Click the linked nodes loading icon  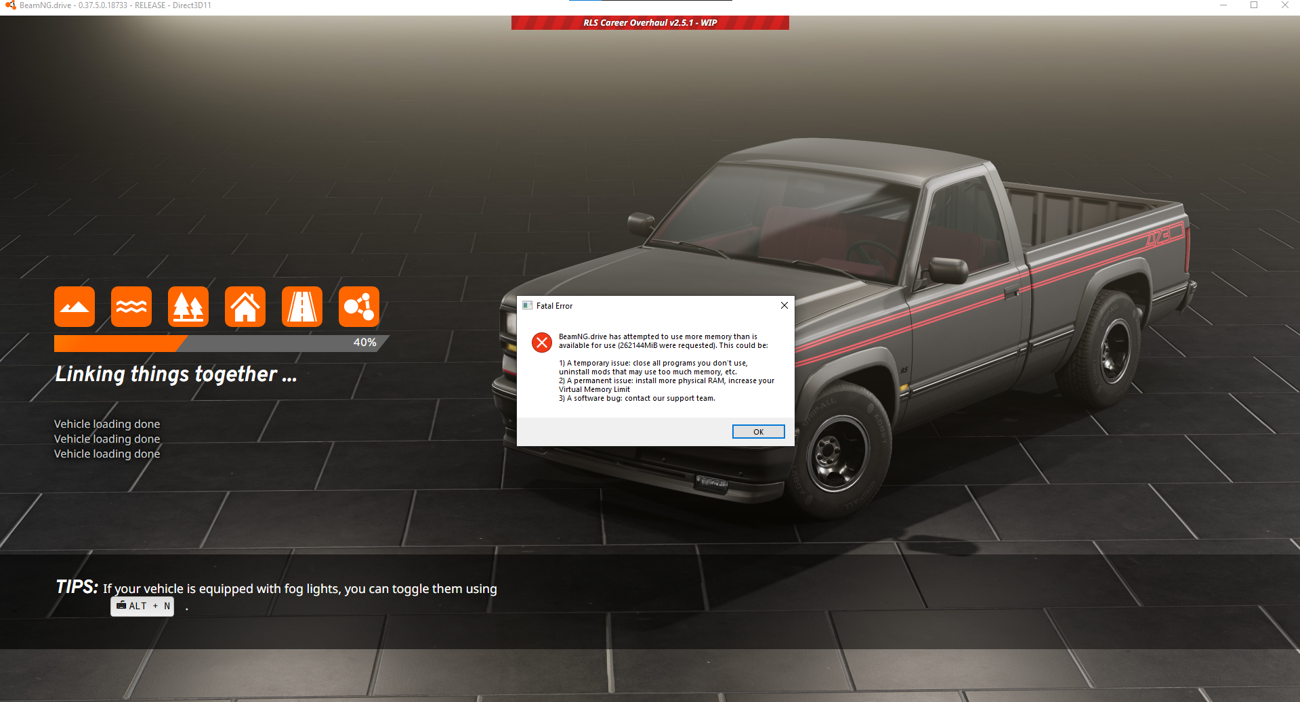[359, 307]
